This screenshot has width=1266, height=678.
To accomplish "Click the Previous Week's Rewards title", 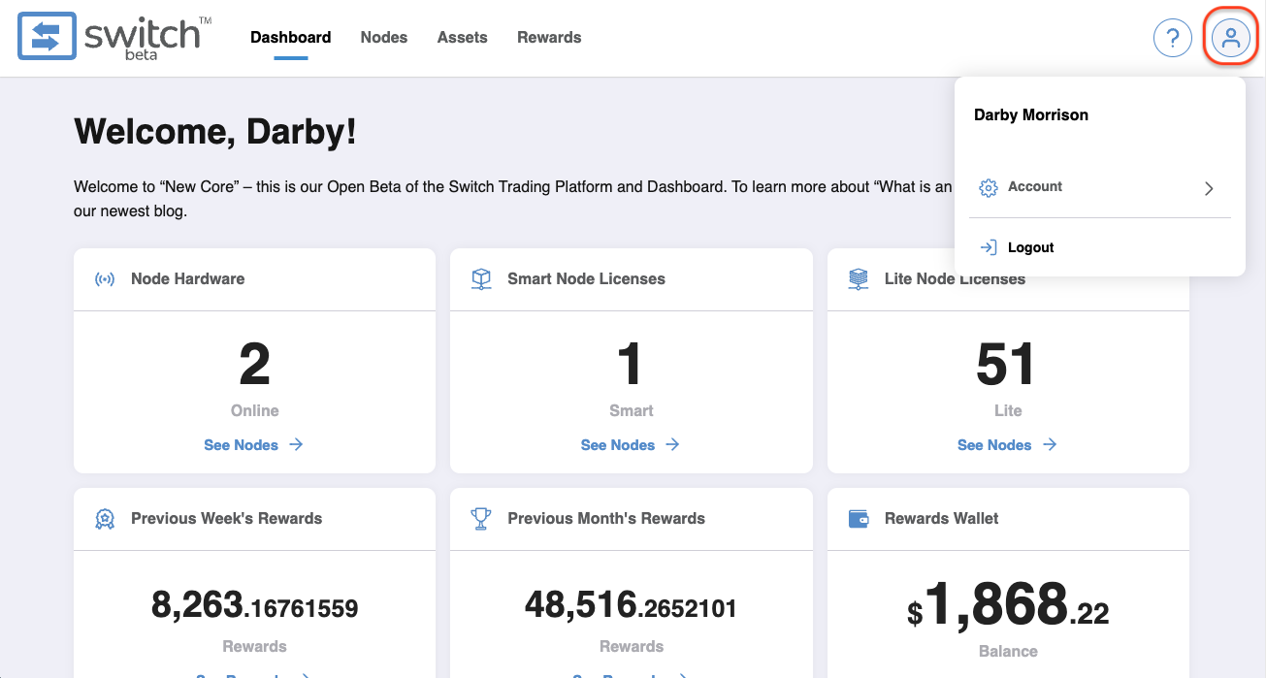I will click(227, 519).
